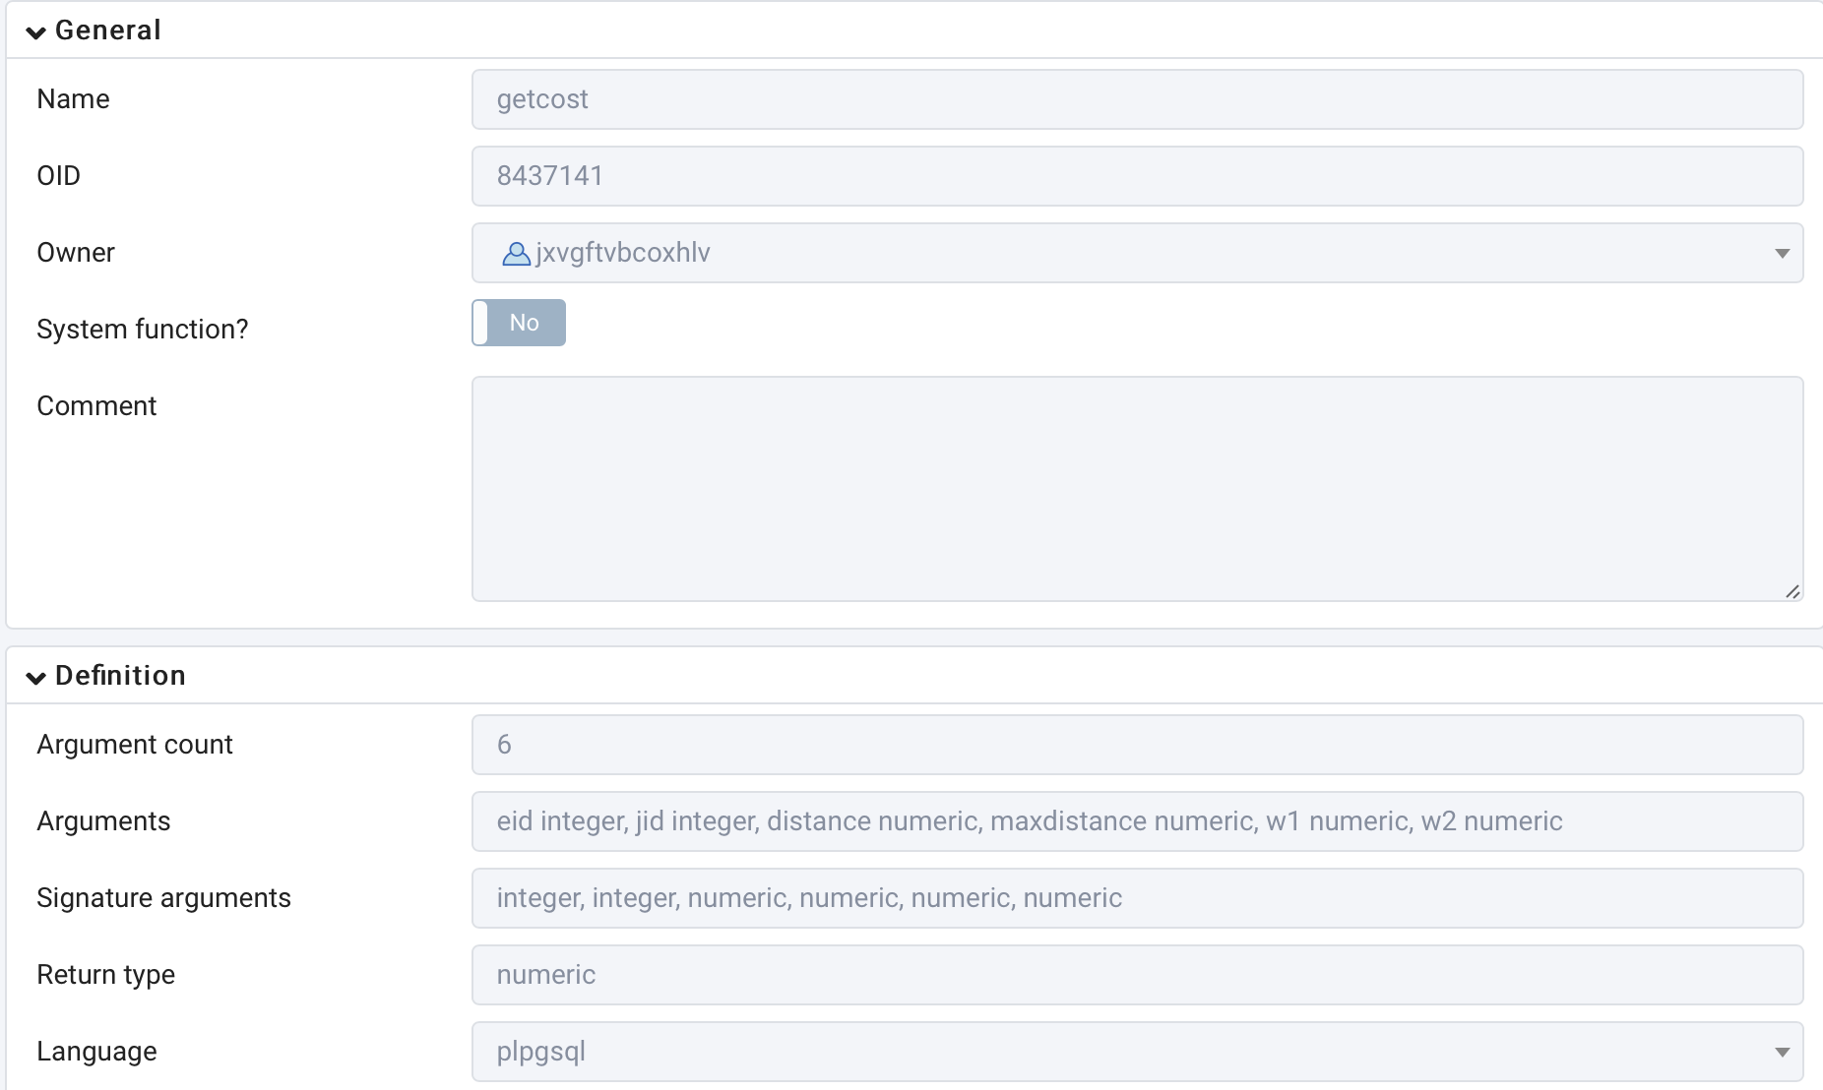Viewport: 1823px width, 1090px height.
Task: Click the Comment box resize handle
Action: click(1792, 591)
